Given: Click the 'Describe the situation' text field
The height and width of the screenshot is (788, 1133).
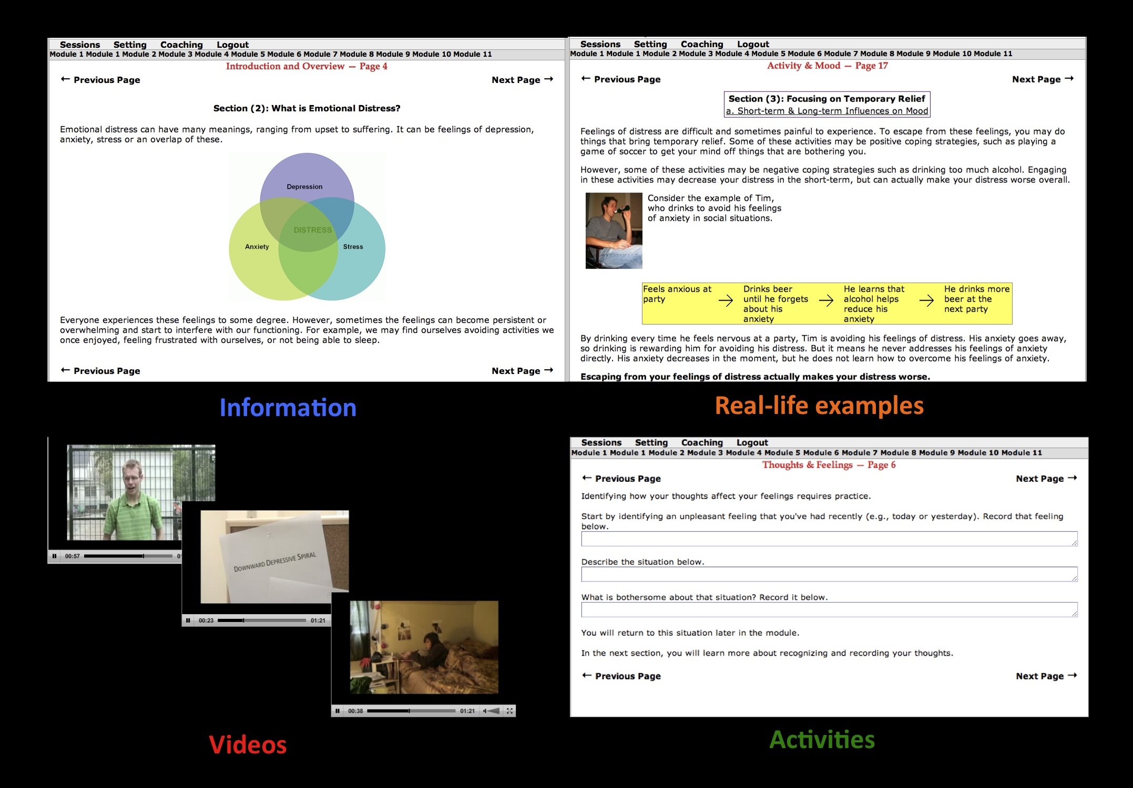Looking at the screenshot, I should 829,574.
